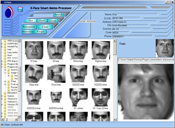Click the Phone number field
This screenshot has width=175, height=128.
(x=132, y=36)
